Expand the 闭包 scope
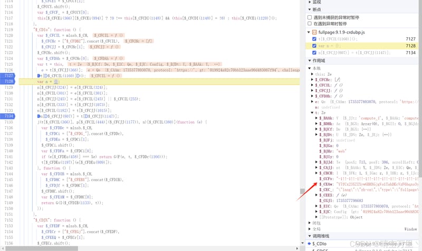422x251 pixels. (x=310, y=223)
